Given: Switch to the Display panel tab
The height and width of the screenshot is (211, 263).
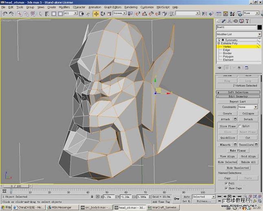Looking at the screenshot, I should [x=241, y=21].
